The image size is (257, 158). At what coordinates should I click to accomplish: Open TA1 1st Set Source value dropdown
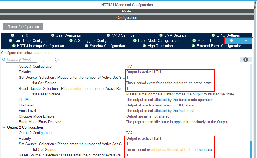click(169, 83)
